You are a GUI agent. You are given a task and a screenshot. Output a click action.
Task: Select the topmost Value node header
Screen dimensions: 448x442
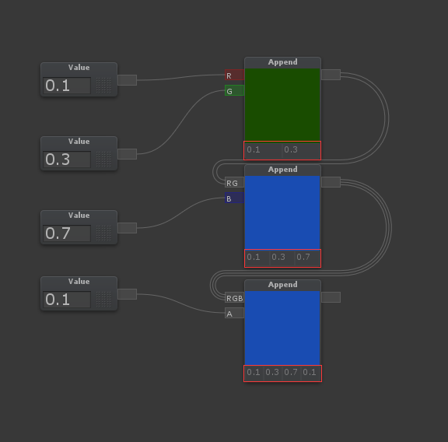(x=79, y=68)
